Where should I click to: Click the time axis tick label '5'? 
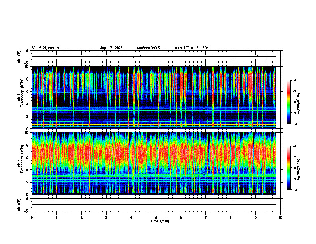(156, 218)
